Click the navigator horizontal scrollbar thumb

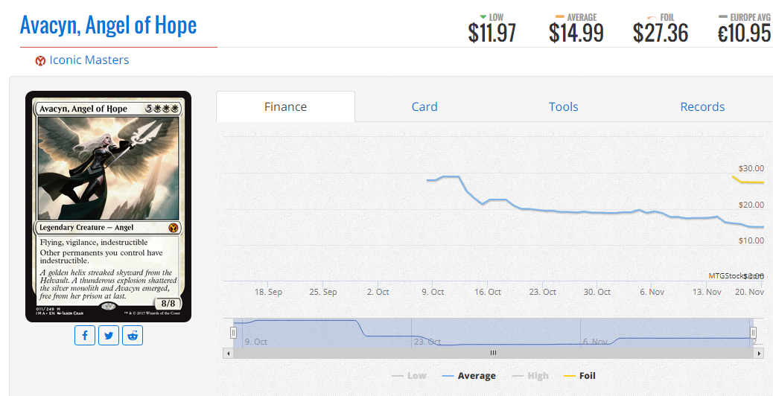[x=493, y=353]
